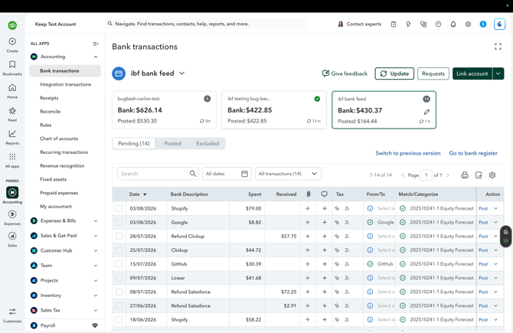Open the notifications bell
The height and width of the screenshot is (333, 513).
(x=453, y=24)
